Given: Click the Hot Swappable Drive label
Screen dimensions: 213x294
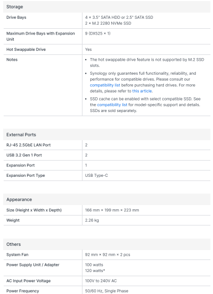Looking at the screenshot, I should tap(26, 50).
